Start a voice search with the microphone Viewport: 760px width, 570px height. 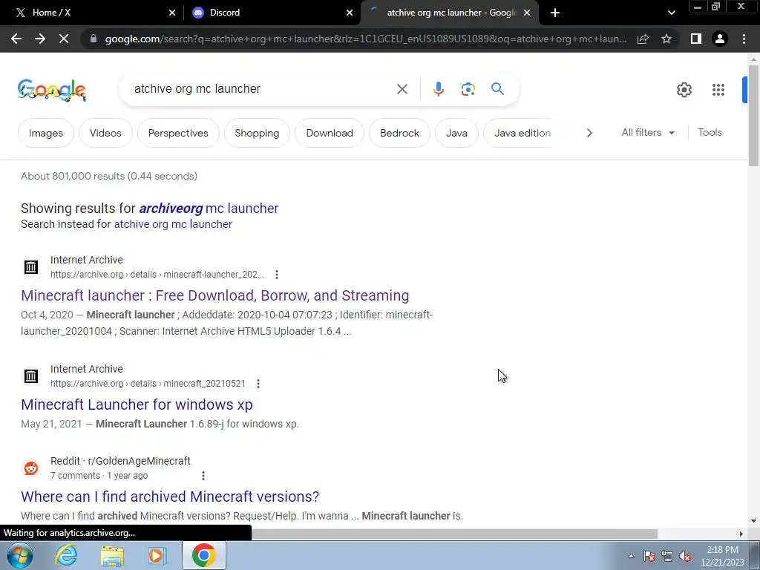[438, 89]
